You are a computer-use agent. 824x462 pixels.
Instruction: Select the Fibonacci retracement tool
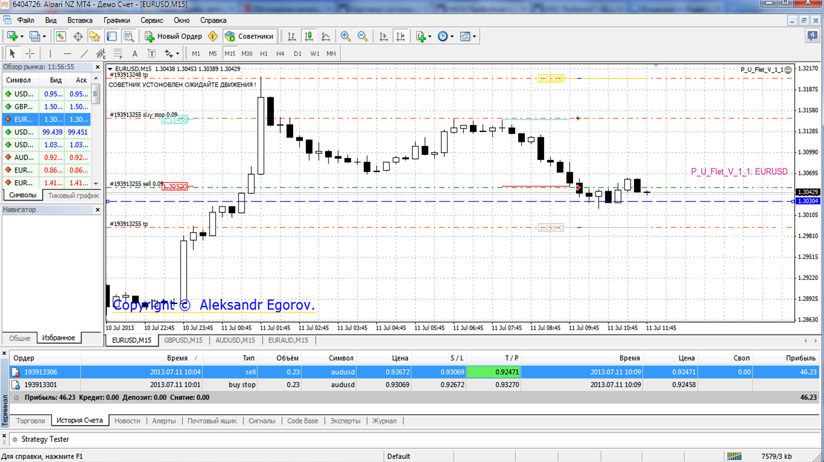click(x=118, y=54)
